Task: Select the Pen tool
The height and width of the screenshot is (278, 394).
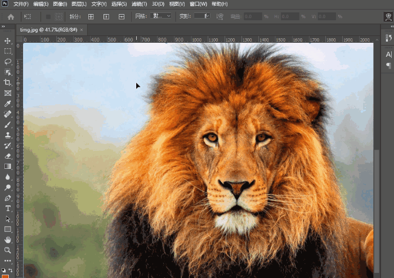Action: [8, 198]
